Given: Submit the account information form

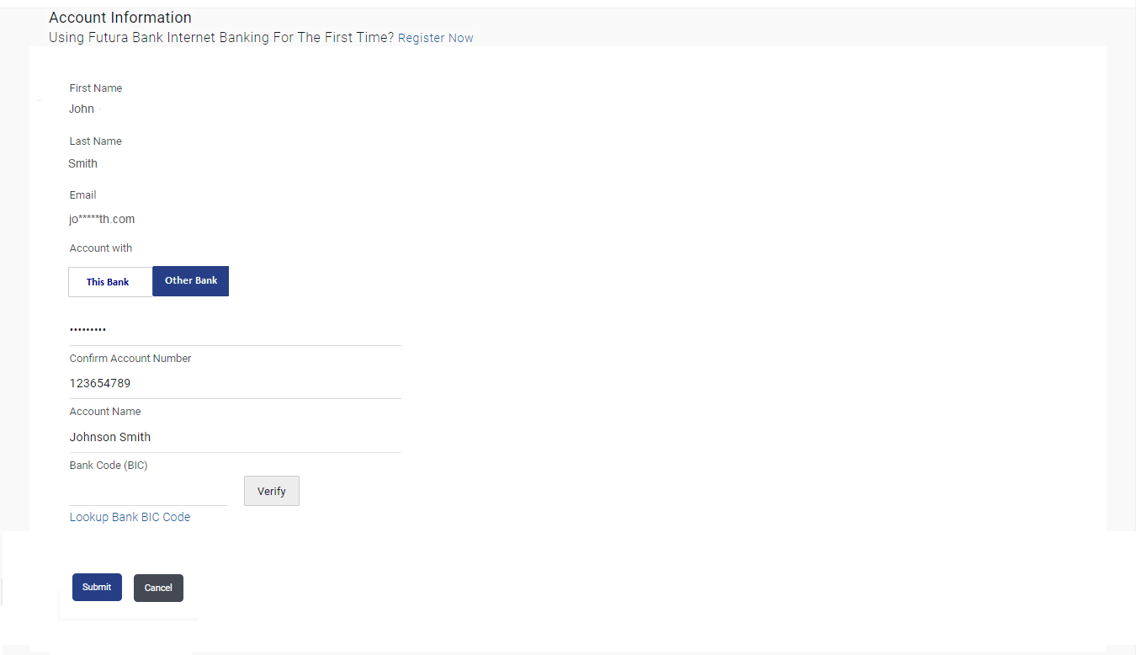Looking at the screenshot, I should pyautogui.click(x=97, y=587).
